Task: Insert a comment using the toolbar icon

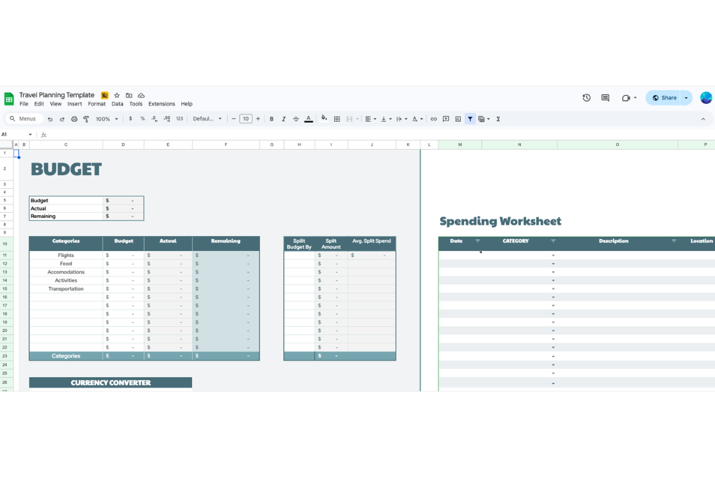Action: pos(446,119)
